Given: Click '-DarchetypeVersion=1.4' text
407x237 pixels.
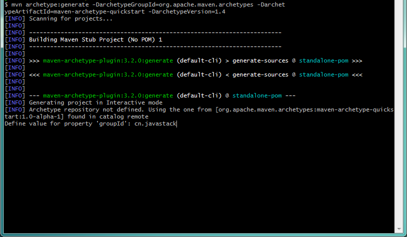Looking at the screenshot, I should [186, 11].
